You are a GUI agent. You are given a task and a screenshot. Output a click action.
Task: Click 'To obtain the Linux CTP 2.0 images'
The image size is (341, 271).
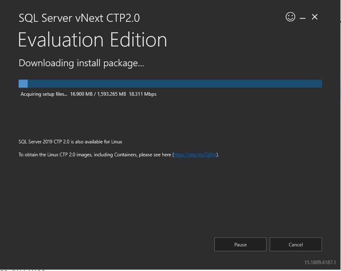(x=55, y=155)
